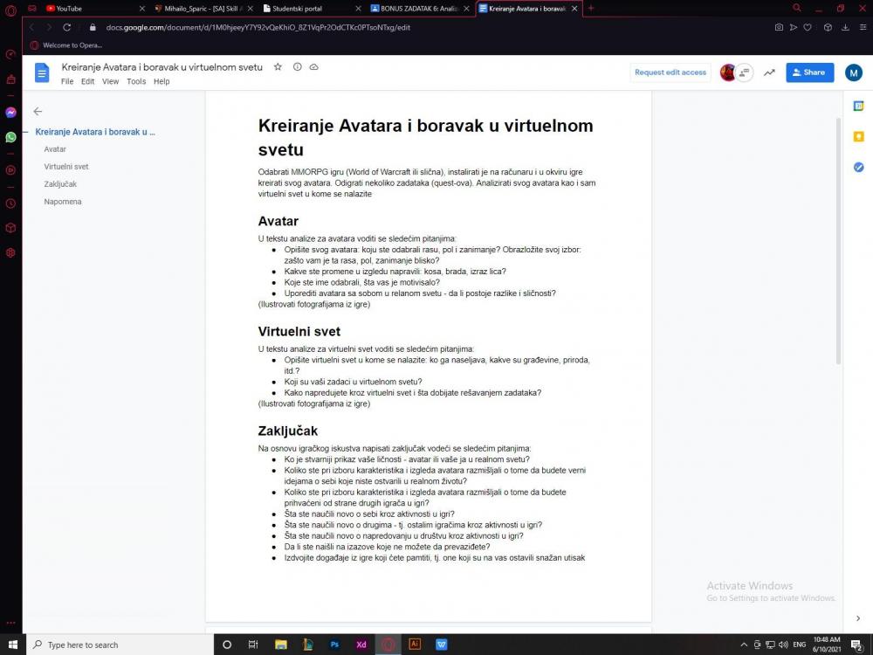Screen dimensions: 873x655
Task: Collapse the document outline with back arrow
Action: coord(38,111)
